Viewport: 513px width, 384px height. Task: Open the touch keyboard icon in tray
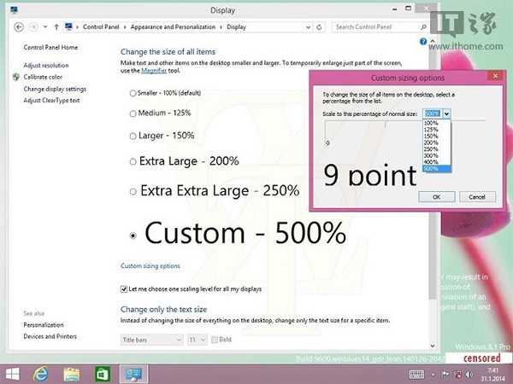tap(416, 375)
